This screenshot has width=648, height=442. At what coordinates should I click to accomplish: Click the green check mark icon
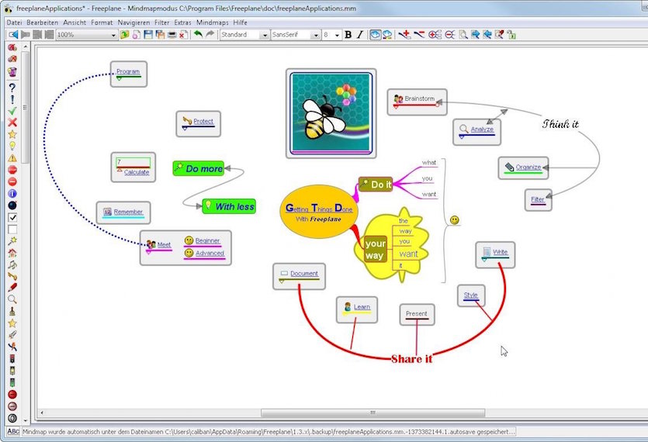[12, 111]
